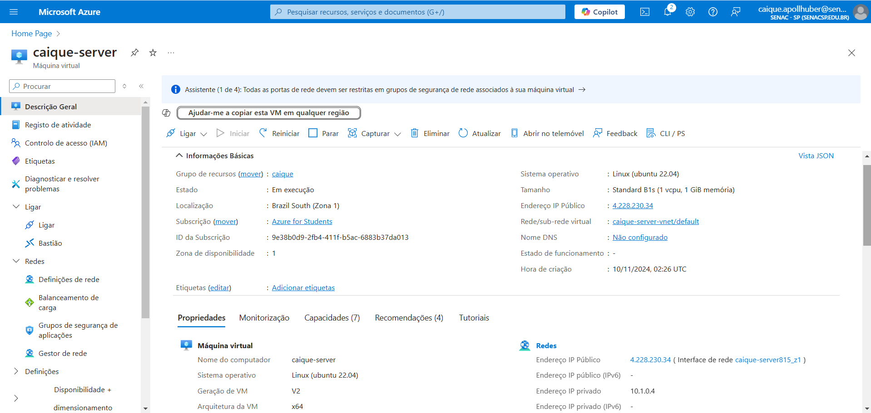Open more options ellipsis beside title
Viewport: 871px width, 413px height.
pyautogui.click(x=171, y=53)
